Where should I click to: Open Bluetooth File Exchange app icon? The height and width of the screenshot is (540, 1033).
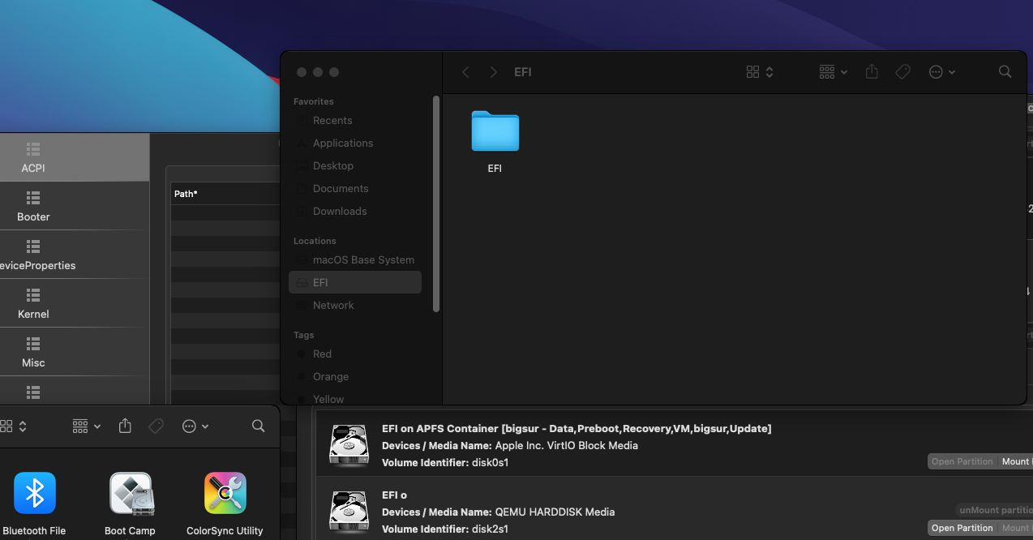click(35, 493)
